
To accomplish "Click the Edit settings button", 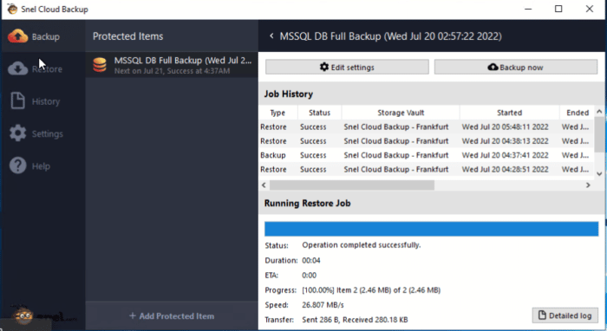I will (x=347, y=67).
